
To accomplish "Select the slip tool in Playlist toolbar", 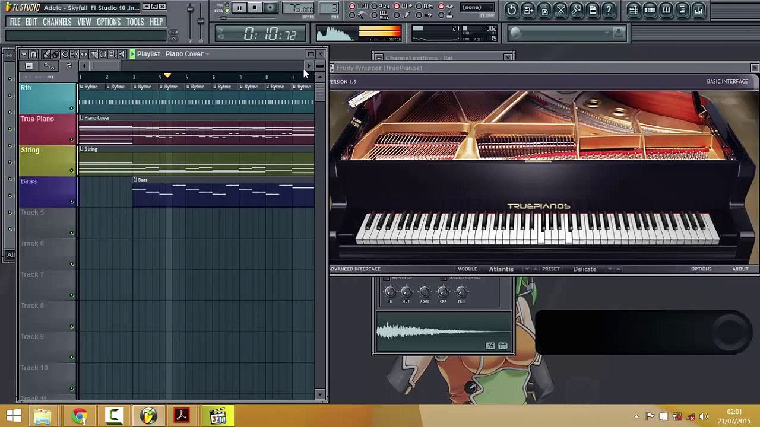I will point(84,54).
